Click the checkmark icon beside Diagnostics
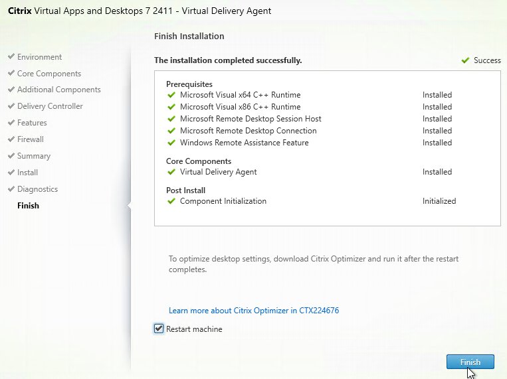The image size is (507, 379). tap(11, 189)
